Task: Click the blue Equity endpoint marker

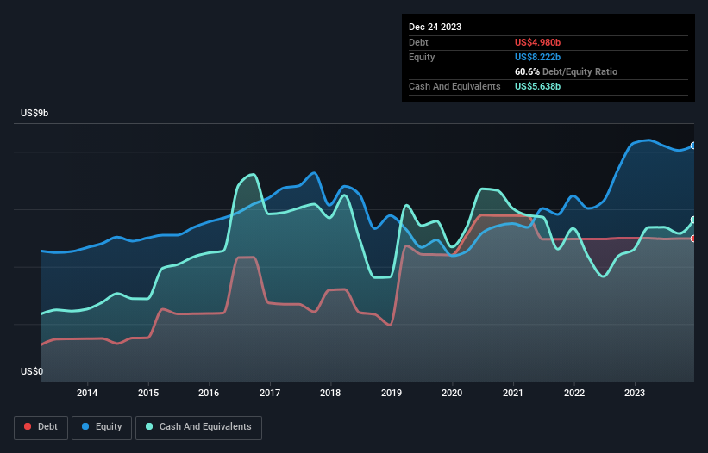Action: (x=693, y=146)
